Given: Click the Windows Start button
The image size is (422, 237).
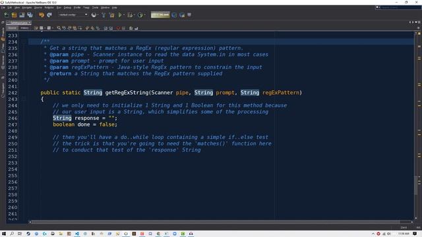Looking at the screenshot, I should coord(4,234).
